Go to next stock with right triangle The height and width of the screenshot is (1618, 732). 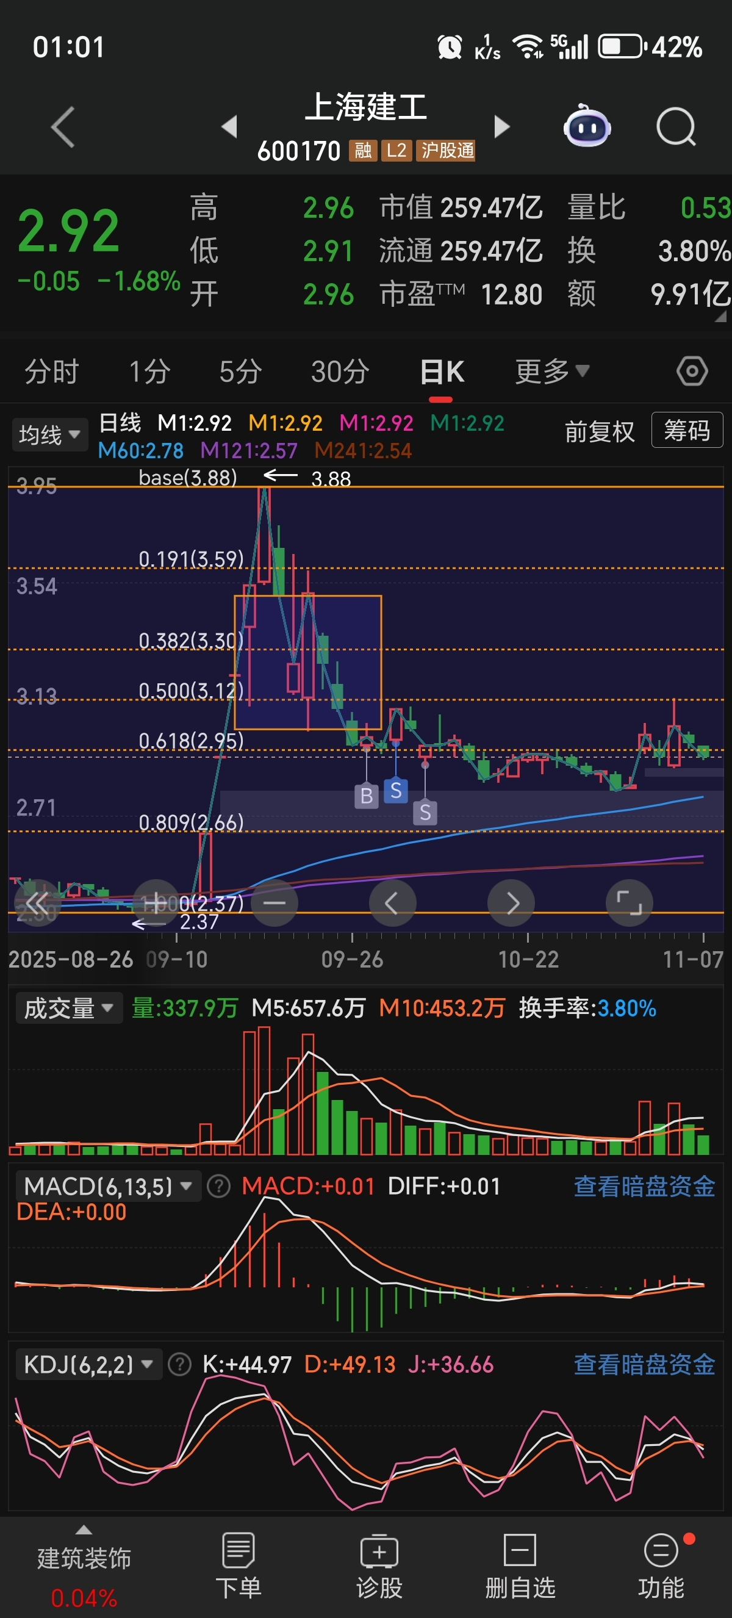click(x=501, y=126)
